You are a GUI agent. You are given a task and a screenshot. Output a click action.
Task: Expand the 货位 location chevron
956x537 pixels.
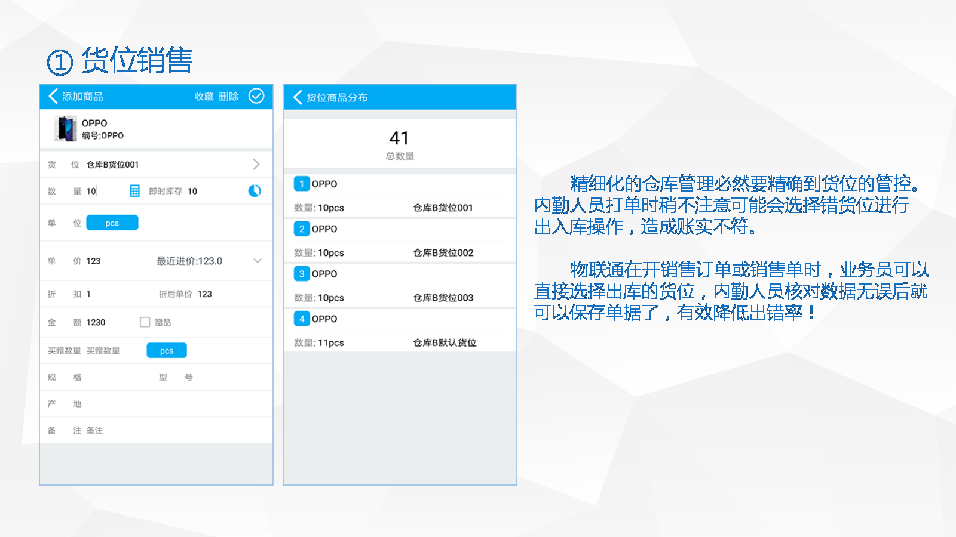tap(256, 165)
